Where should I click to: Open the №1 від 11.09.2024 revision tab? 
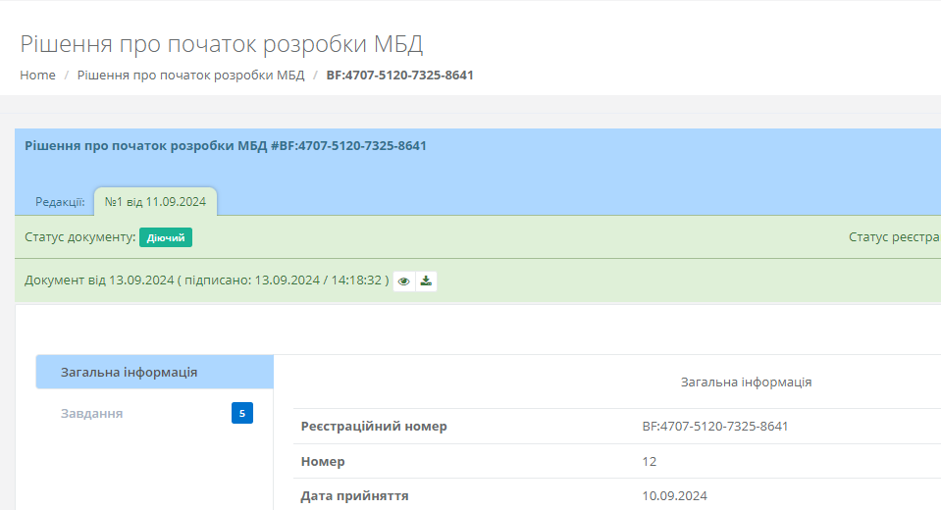click(155, 202)
